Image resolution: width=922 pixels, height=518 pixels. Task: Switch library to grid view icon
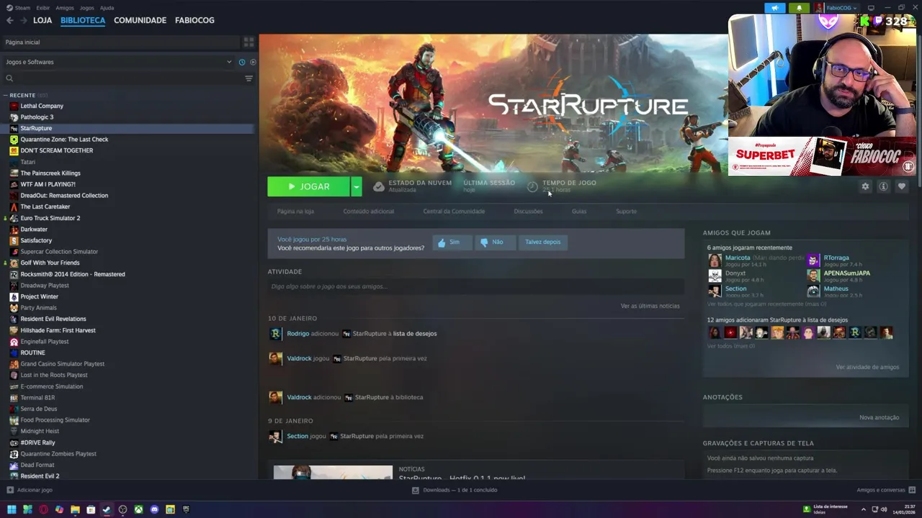[x=249, y=42]
